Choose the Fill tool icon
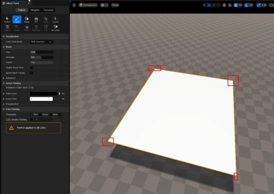This screenshot has height=194, width=274. (36, 20)
